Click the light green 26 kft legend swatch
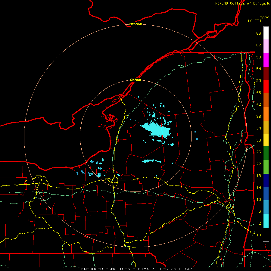The height and width of the screenshot is (271, 271). point(266,167)
